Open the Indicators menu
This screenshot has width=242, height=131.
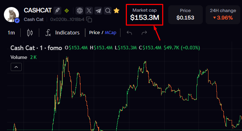pyautogui.click(x=67, y=33)
